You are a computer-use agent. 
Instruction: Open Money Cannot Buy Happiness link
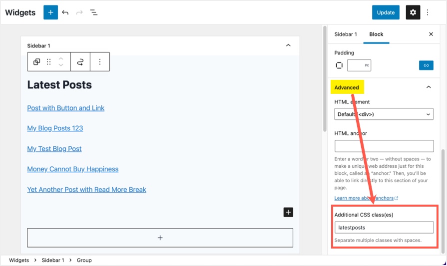point(73,169)
